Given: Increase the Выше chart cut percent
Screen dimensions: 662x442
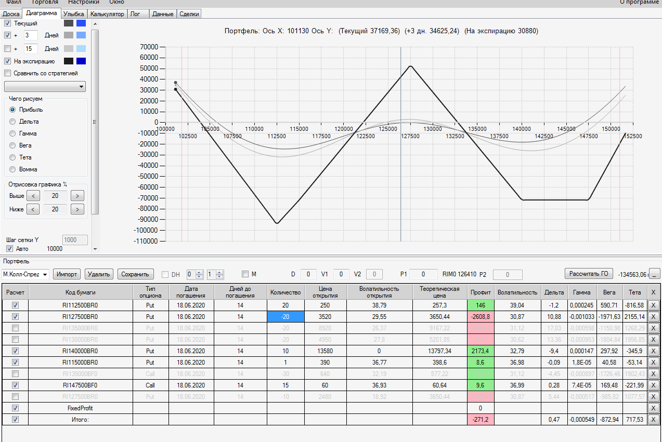Looking at the screenshot, I should [77, 196].
